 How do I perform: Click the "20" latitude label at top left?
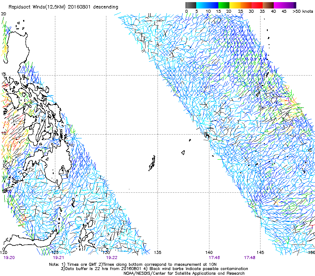(x=3, y=14)
